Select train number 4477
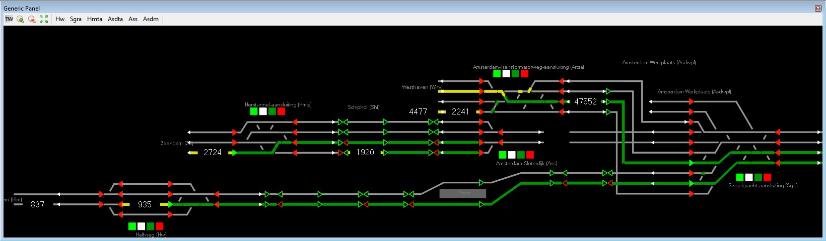The height and width of the screenshot is (241, 826). click(x=418, y=111)
